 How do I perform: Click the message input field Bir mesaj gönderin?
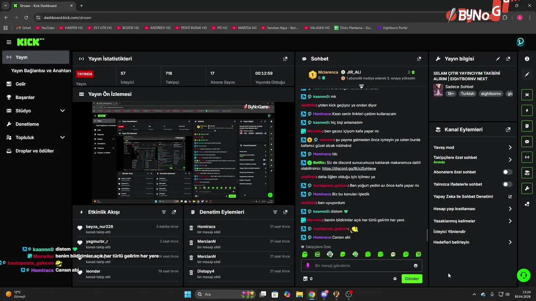click(362, 265)
